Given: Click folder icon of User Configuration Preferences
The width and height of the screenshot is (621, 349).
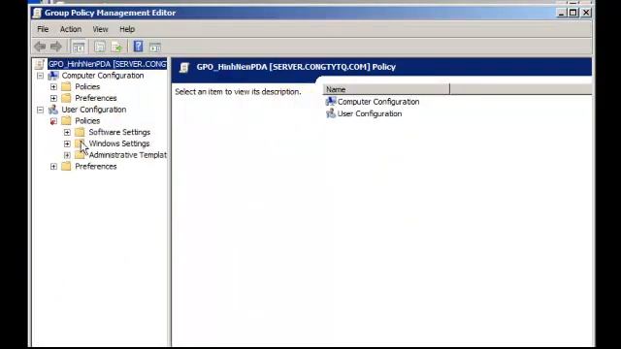Looking at the screenshot, I should (67, 166).
